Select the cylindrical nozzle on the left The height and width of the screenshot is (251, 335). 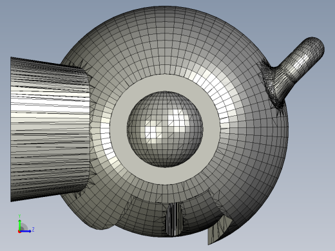click(50, 129)
